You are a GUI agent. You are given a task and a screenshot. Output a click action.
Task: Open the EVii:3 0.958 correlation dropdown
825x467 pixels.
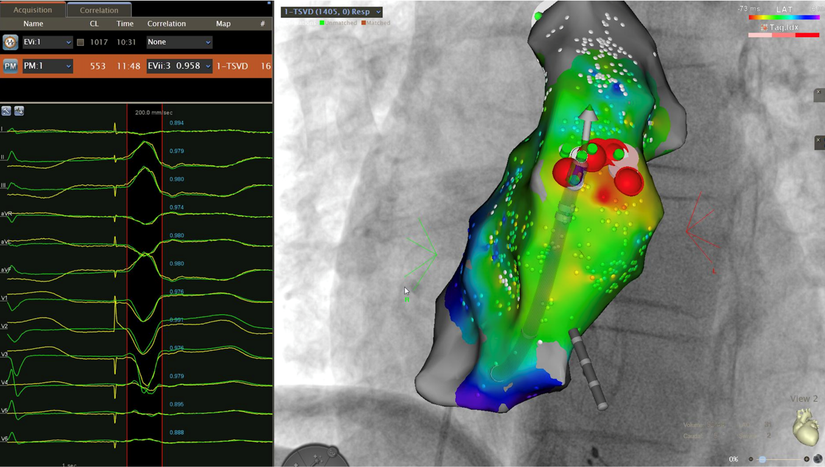(179, 66)
